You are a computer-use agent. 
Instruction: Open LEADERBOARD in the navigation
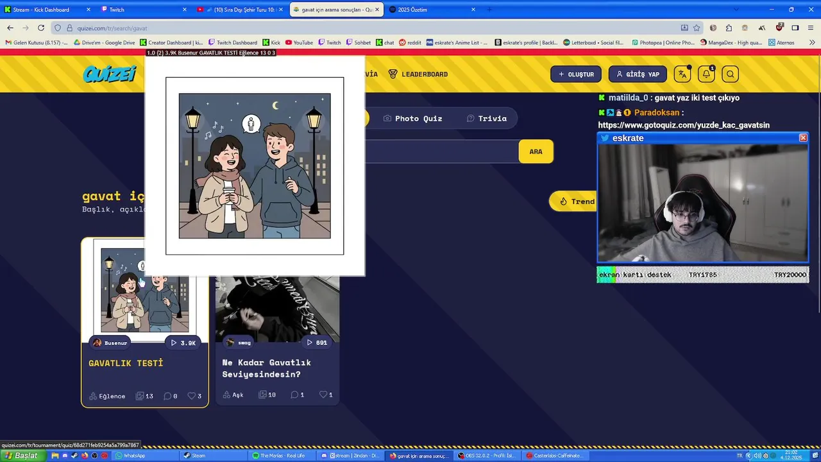coord(418,74)
